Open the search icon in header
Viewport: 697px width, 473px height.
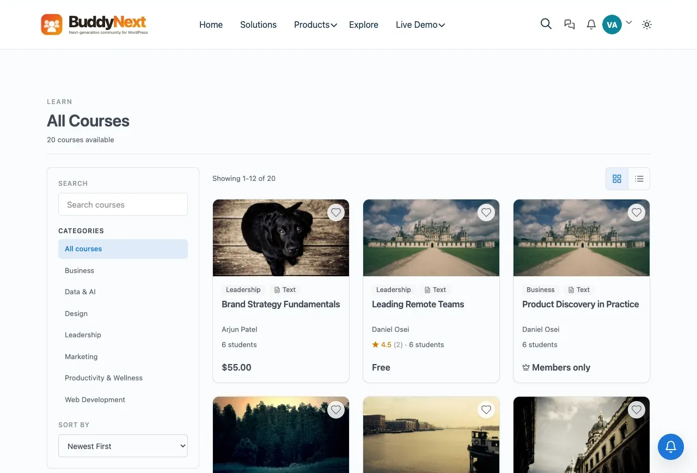click(546, 24)
